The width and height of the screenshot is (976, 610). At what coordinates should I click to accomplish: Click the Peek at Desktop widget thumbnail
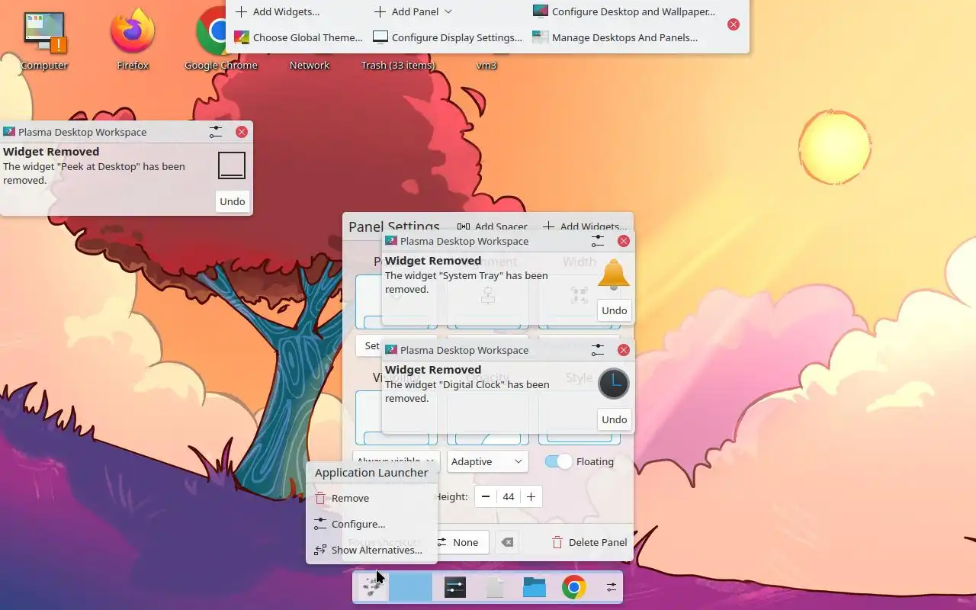coord(232,165)
